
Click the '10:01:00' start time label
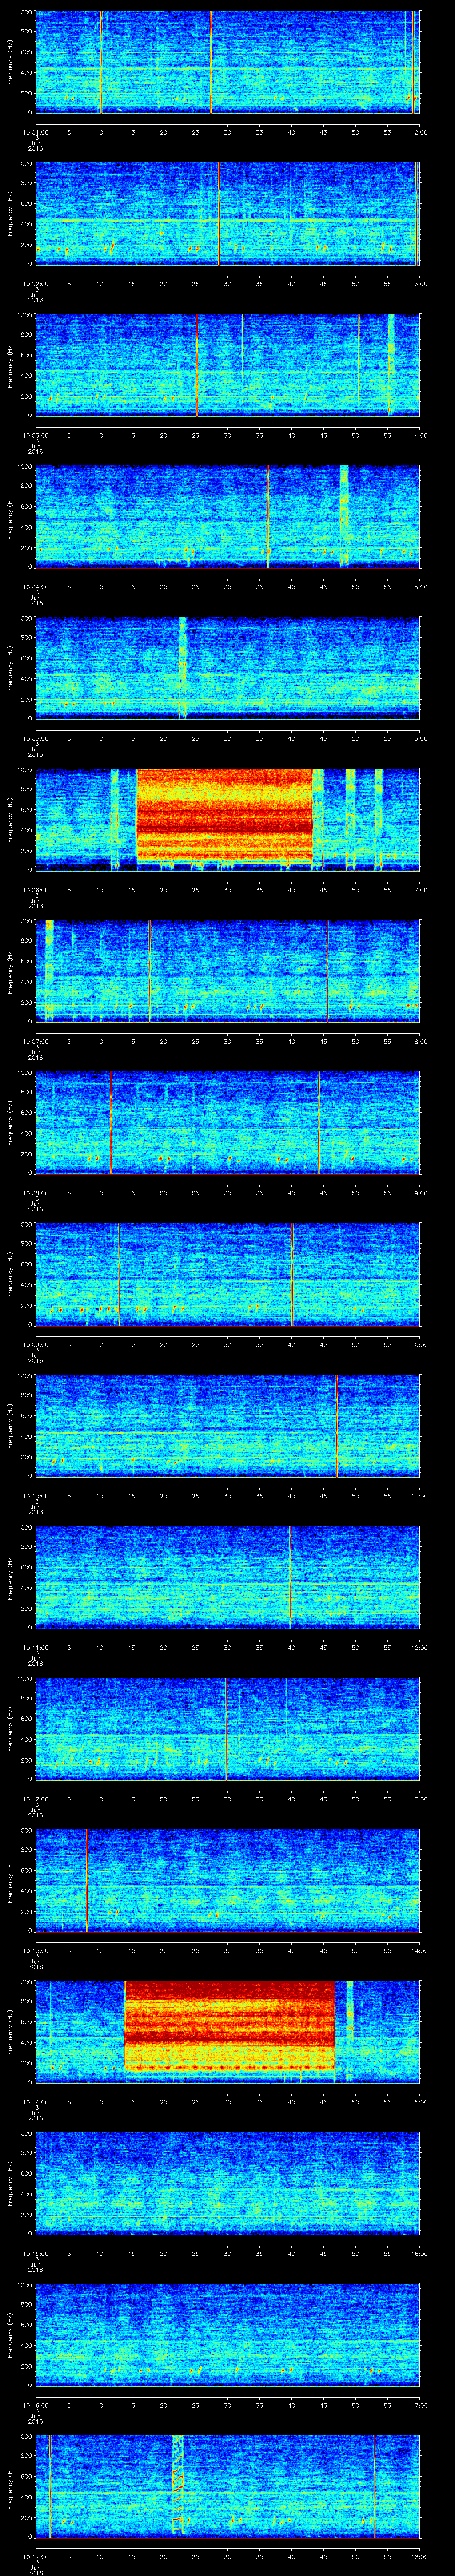point(36,131)
